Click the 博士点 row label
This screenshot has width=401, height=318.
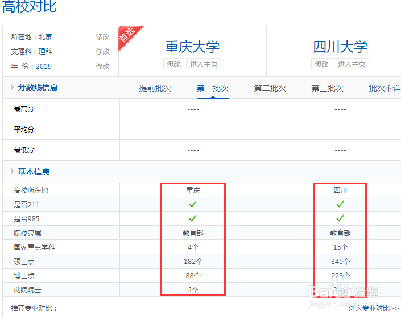point(24,276)
